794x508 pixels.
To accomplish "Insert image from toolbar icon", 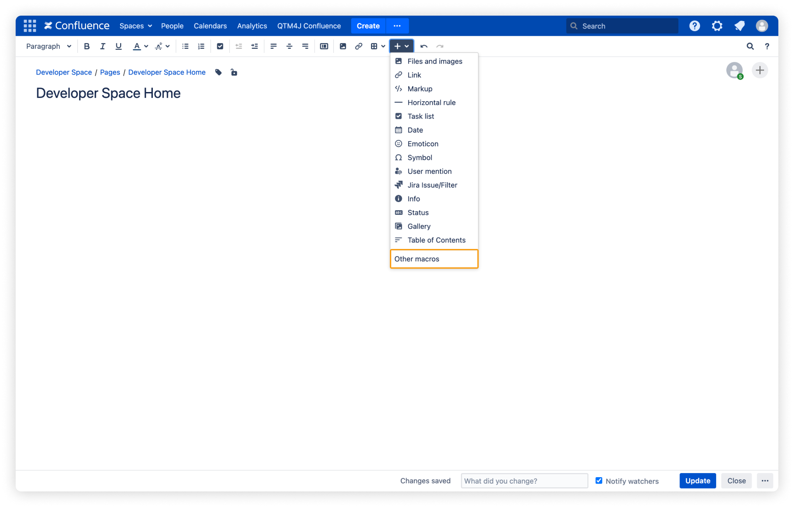I will point(343,46).
